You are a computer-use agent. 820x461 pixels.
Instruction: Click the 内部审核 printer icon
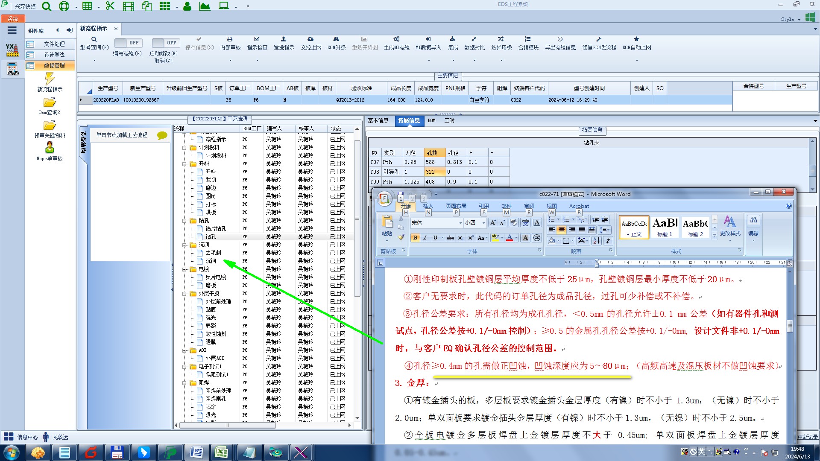[x=230, y=39]
